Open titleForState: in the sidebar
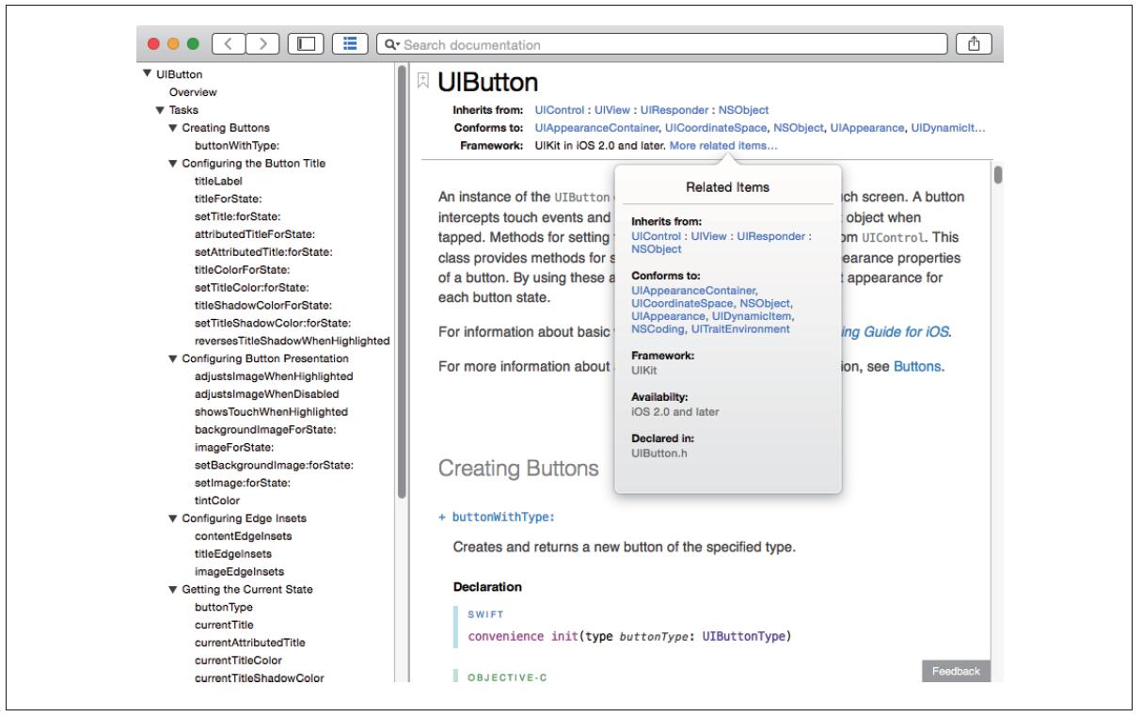The height and width of the screenshot is (717, 1142). point(229,199)
